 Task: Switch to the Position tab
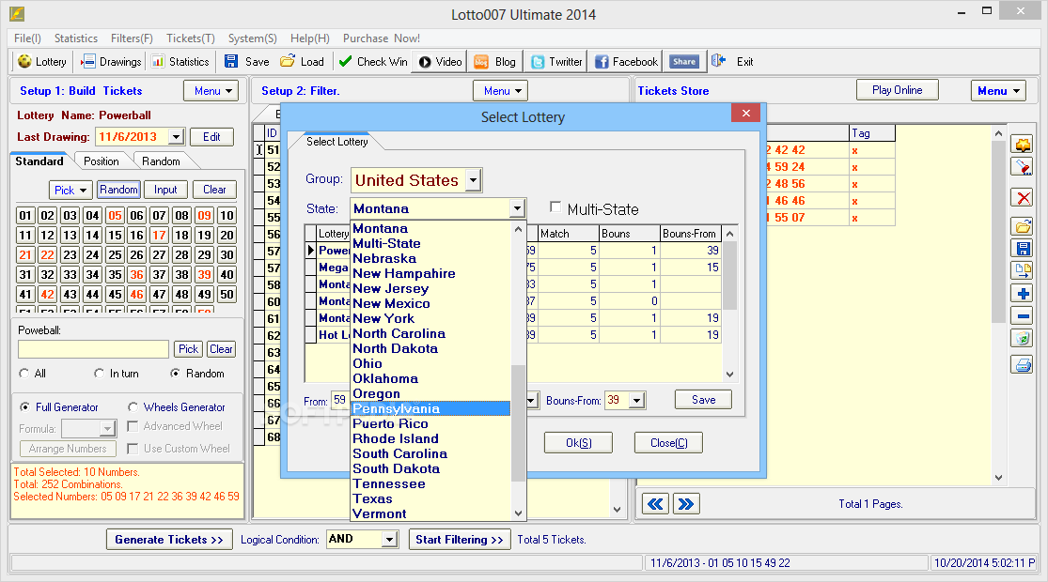101,161
